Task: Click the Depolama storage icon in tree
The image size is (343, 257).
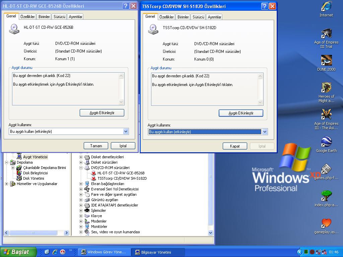Action: 13,162
